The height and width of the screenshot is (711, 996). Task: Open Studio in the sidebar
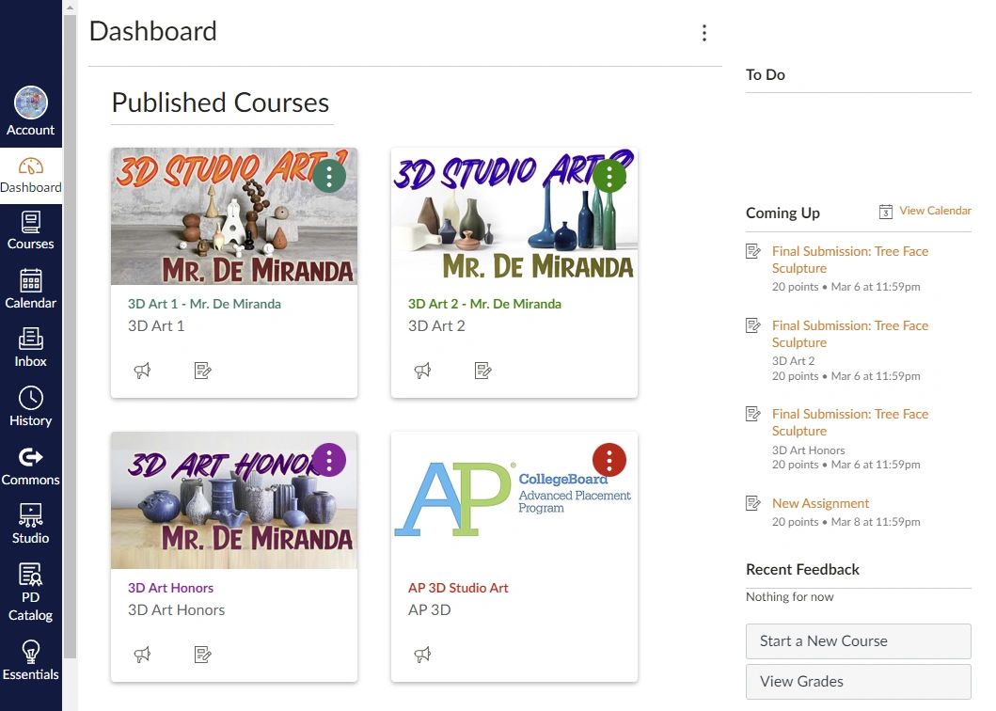[x=30, y=524]
